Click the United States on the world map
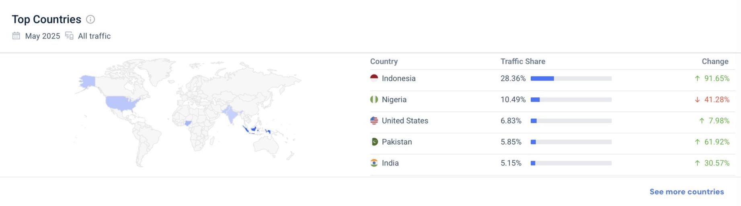 coord(121,103)
